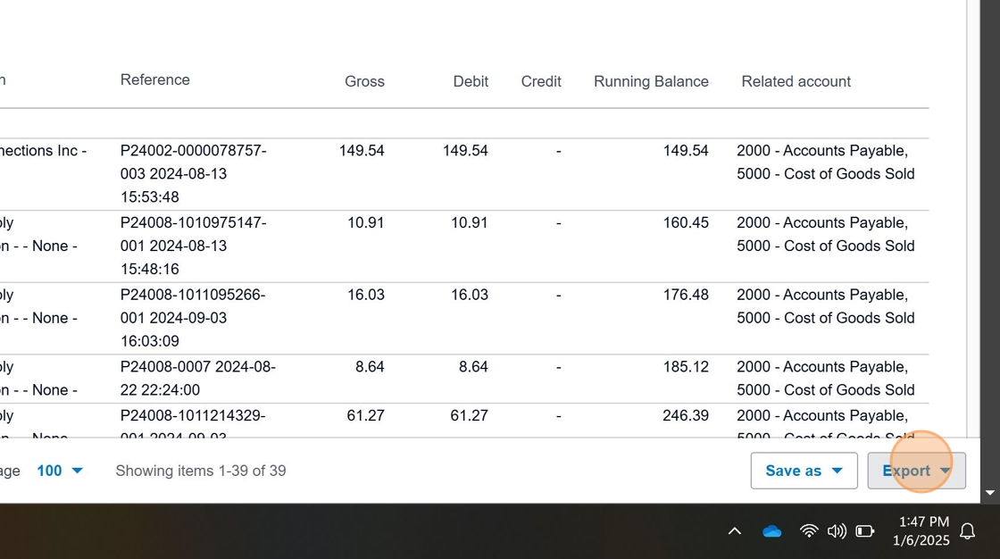Show hidden icons in system tray
The image size is (1000, 559).
coord(735,531)
